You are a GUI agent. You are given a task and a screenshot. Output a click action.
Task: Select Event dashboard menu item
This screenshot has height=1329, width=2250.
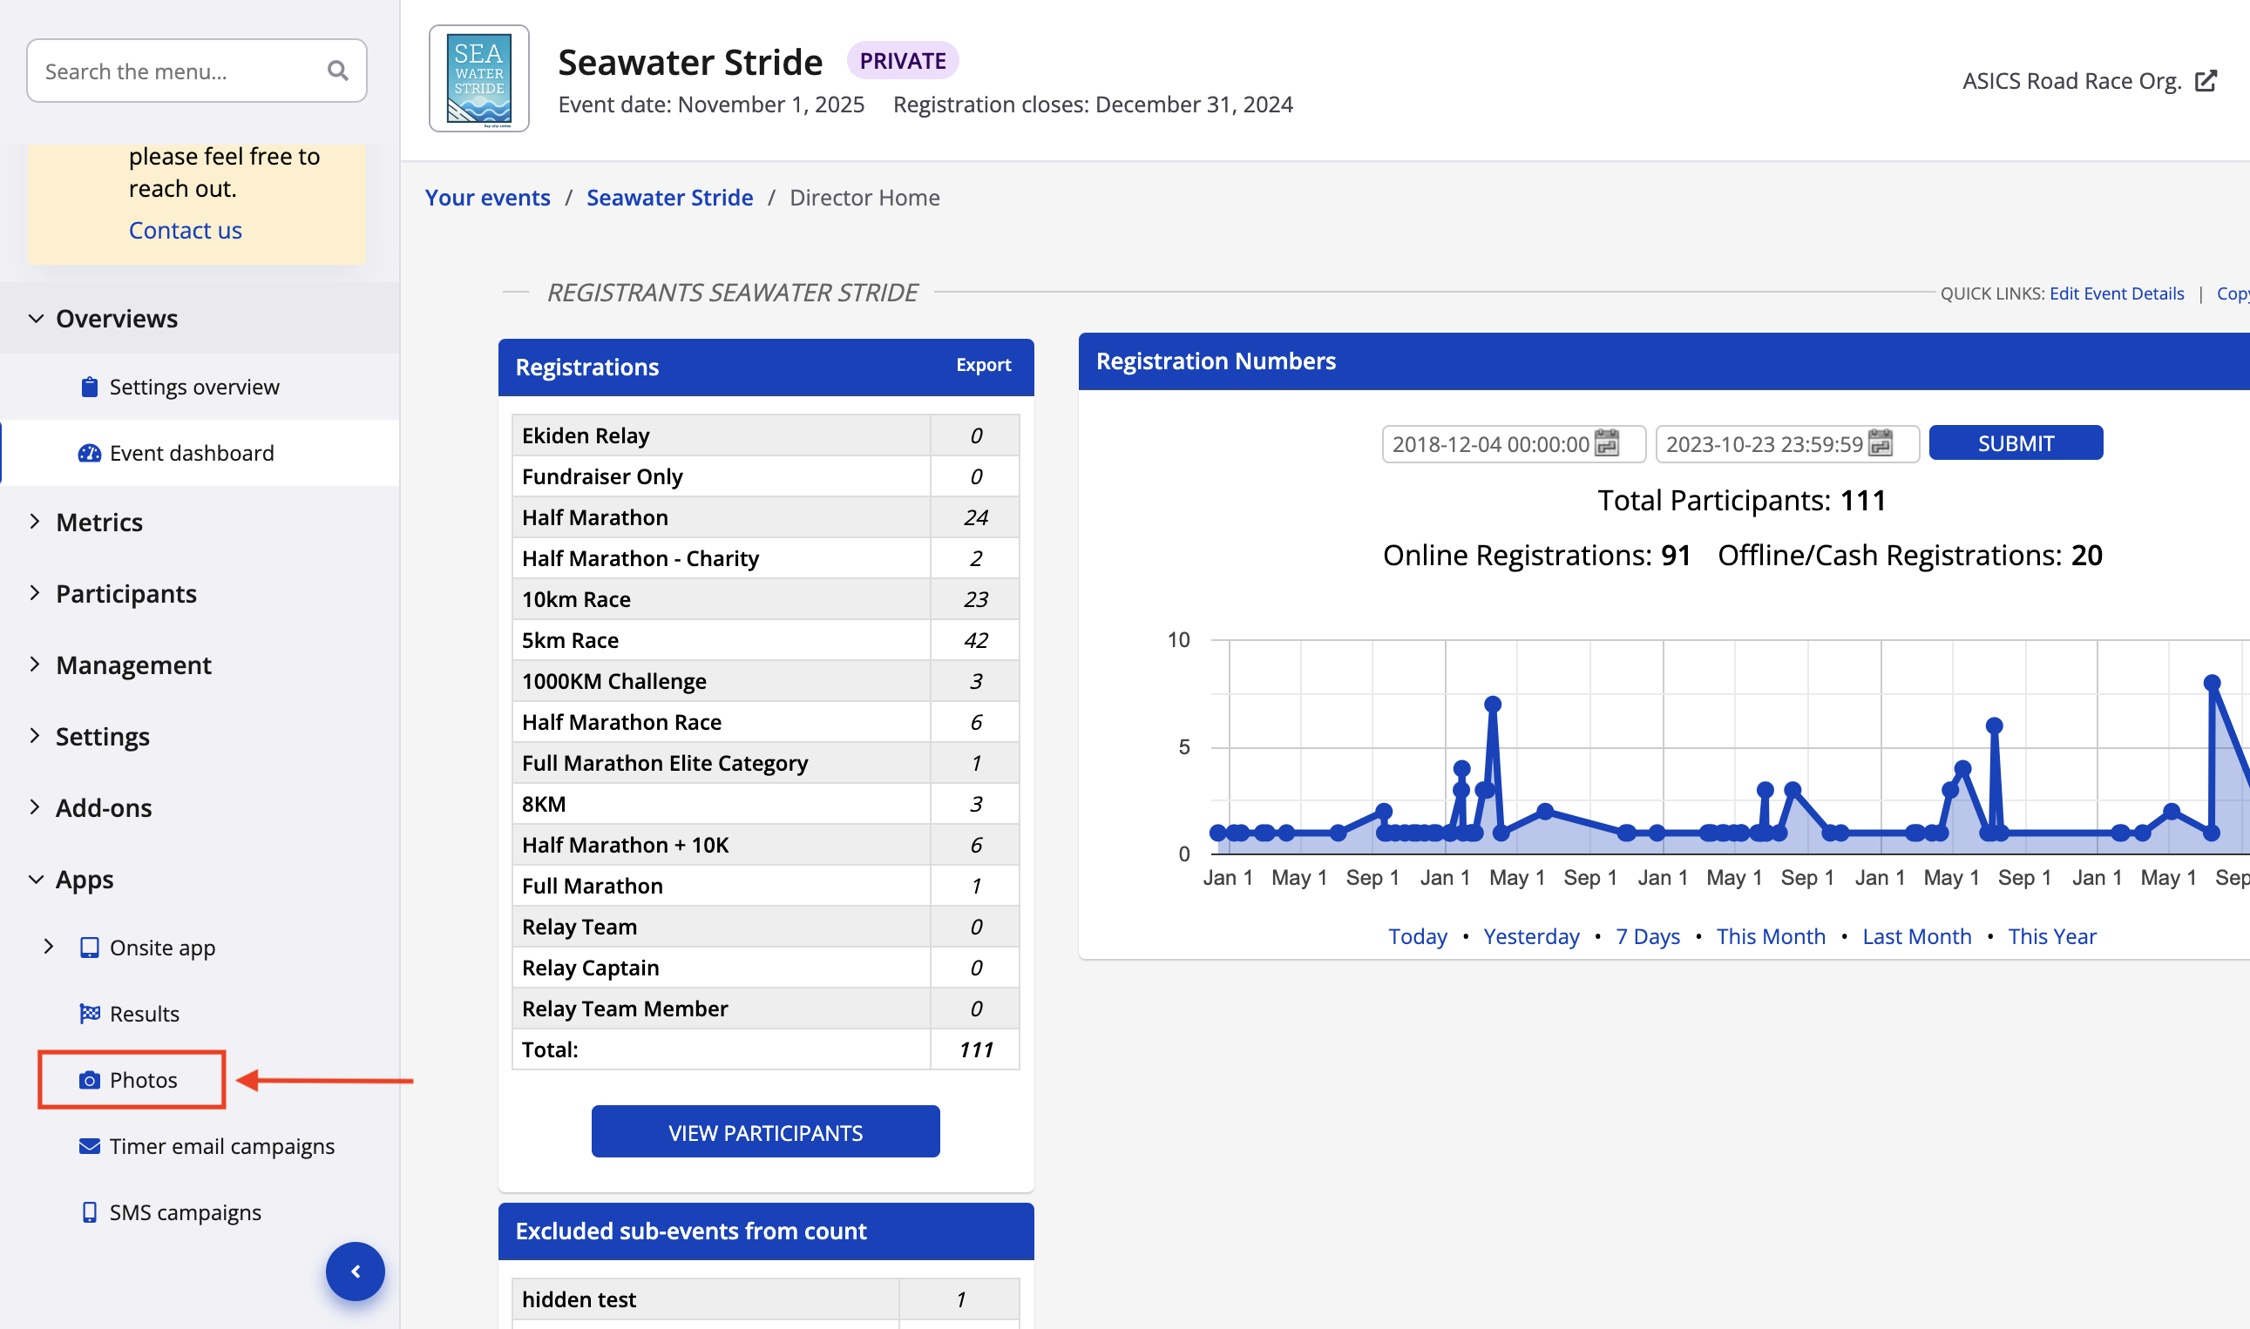[x=191, y=453]
